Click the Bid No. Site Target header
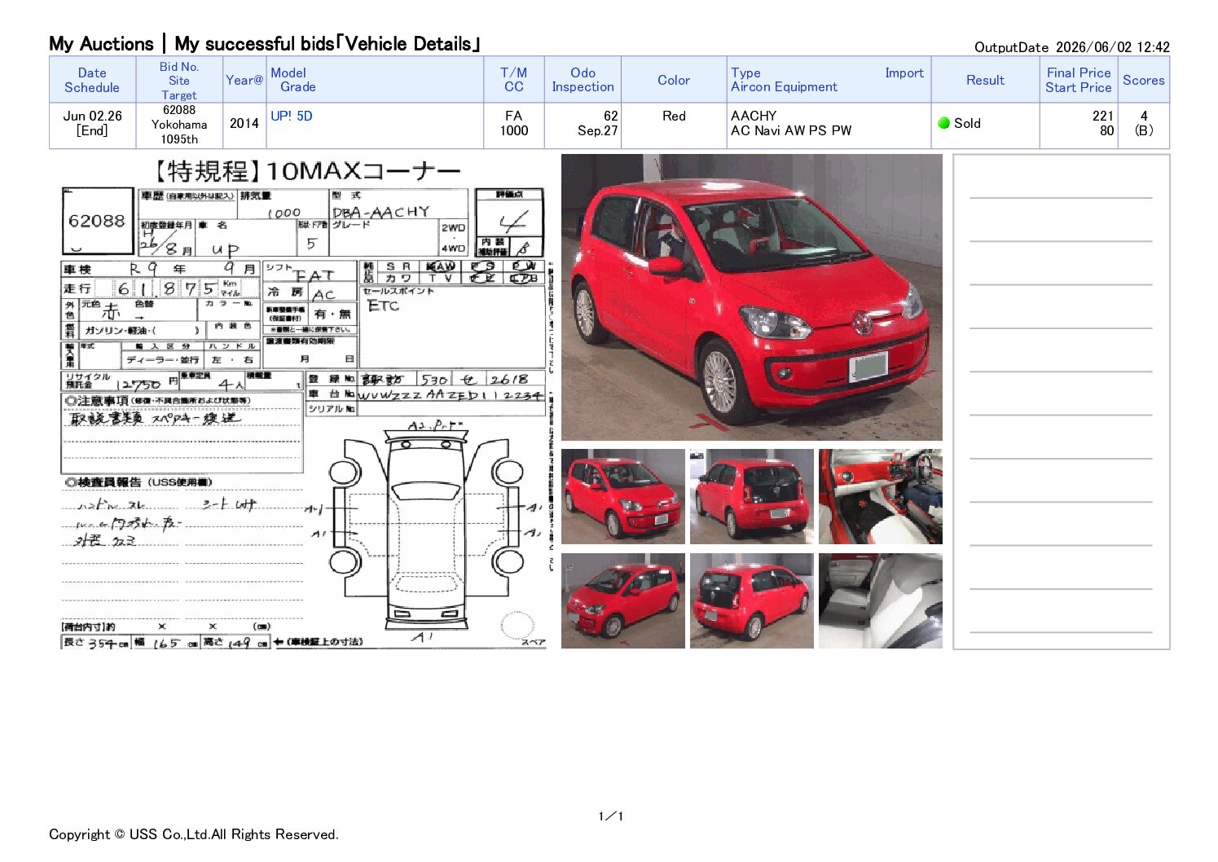This screenshot has height=862, width=1218. (x=179, y=80)
